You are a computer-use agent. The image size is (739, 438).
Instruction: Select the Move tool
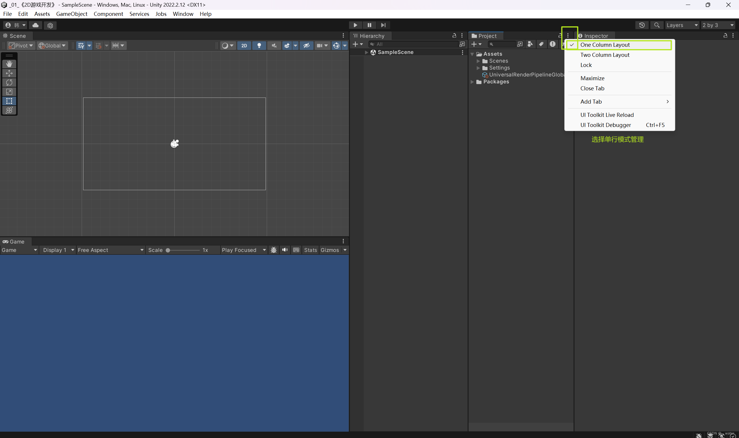[x=9, y=73]
